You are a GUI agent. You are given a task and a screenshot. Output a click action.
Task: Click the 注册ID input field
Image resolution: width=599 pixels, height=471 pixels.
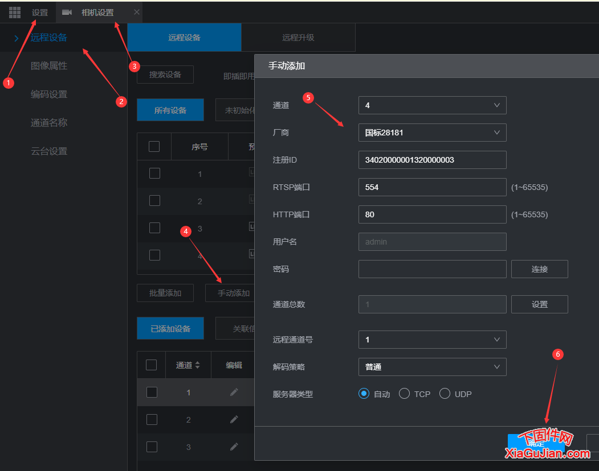pos(432,160)
